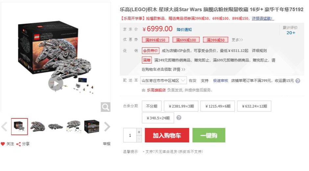Expand gift promotion details 详情 >>

point(179,69)
